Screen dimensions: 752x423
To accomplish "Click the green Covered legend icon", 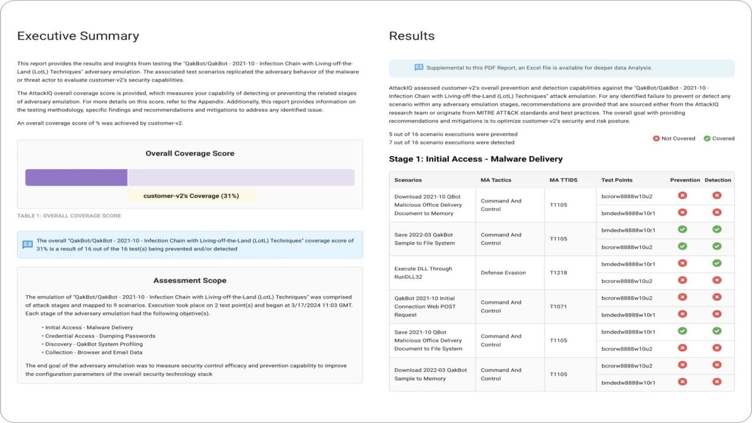I will (x=707, y=139).
